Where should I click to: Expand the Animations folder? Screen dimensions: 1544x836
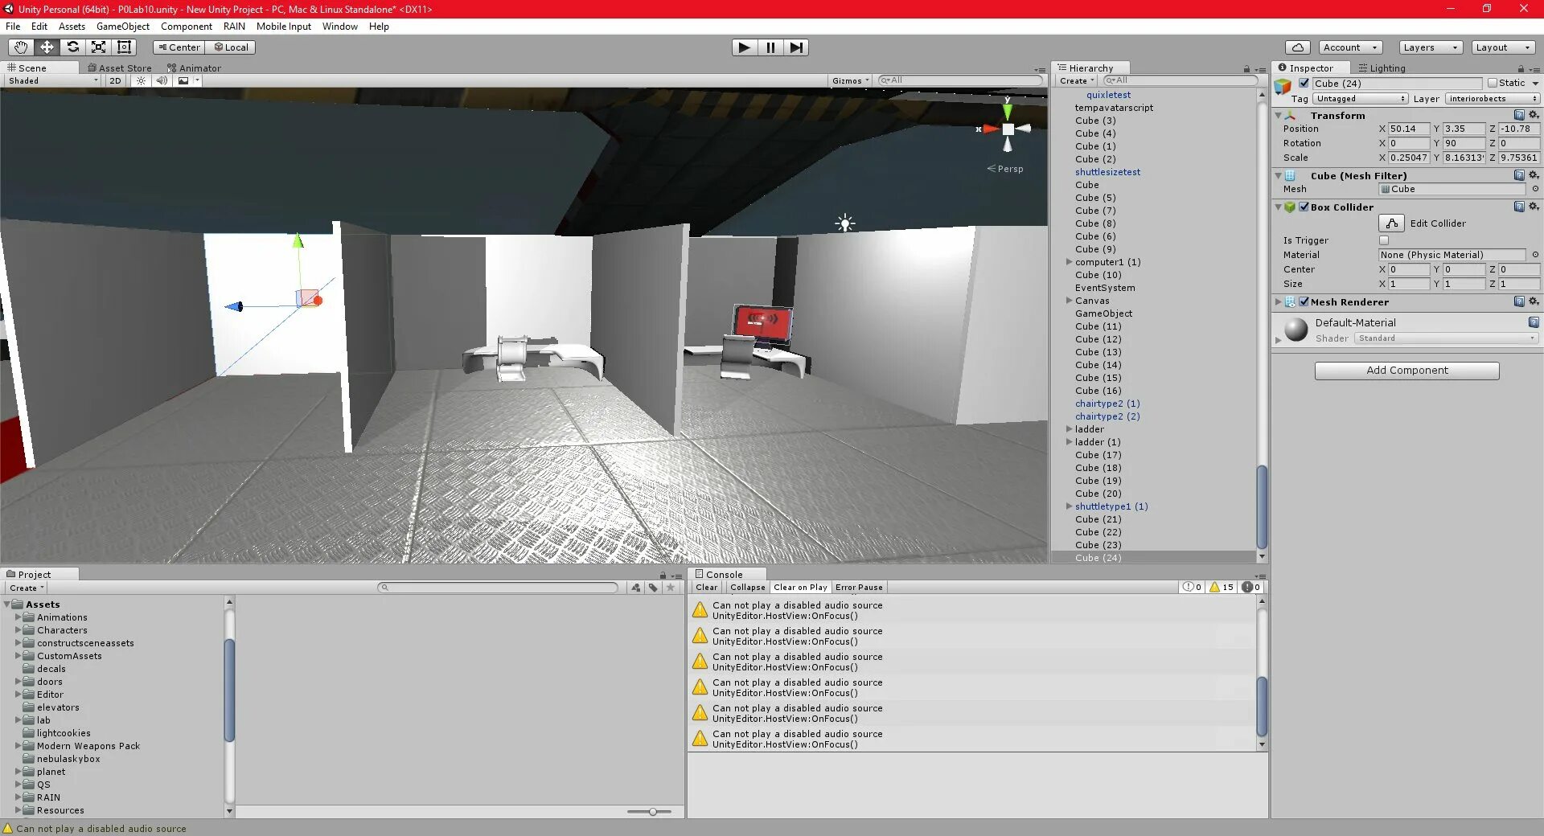(18, 617)
